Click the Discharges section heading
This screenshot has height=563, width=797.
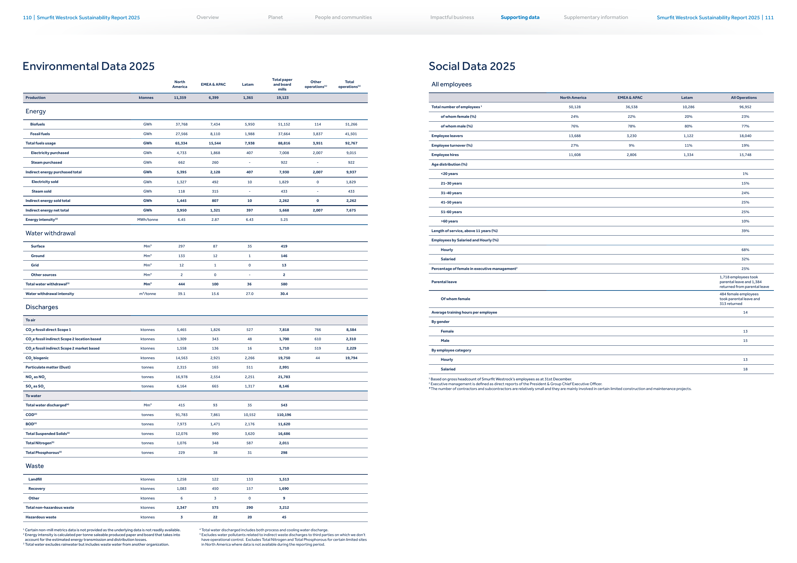point(42,307)
